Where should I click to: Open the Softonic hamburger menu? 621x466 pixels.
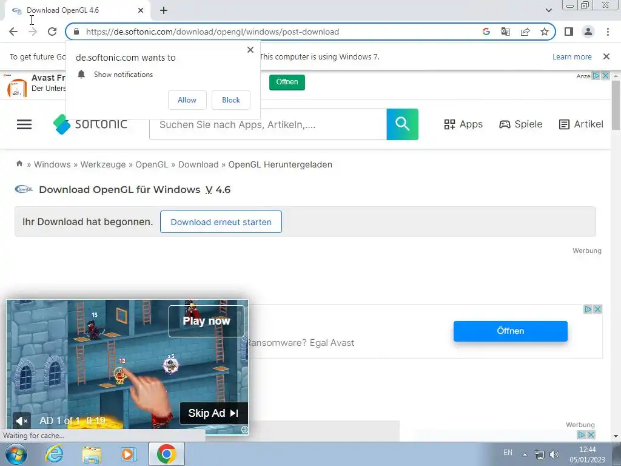coord(24,124)
